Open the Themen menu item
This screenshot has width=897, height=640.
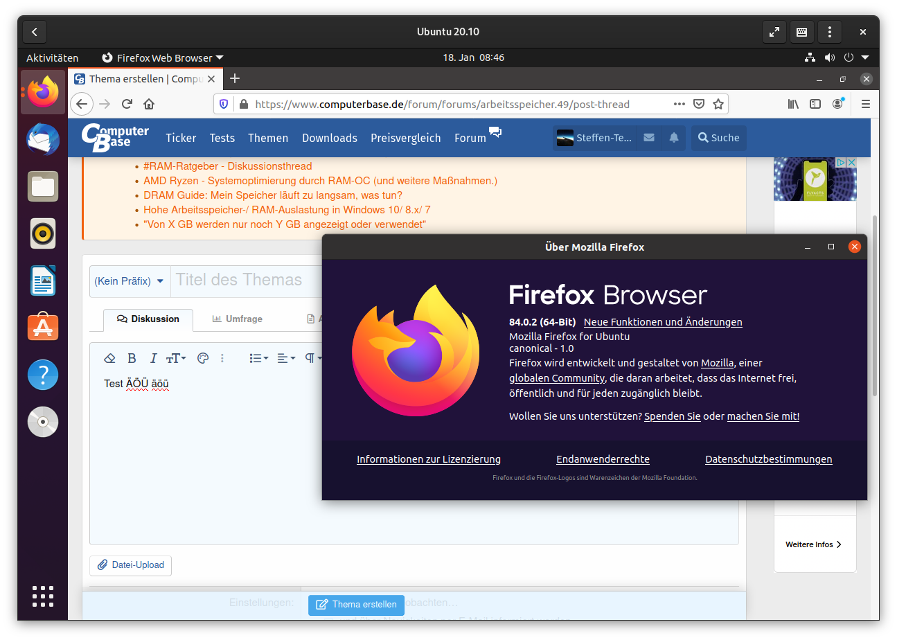(x=268, y=138)
